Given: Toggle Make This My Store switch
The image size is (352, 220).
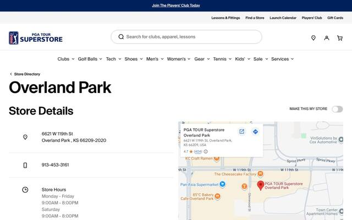Looking at the screenshot, I should (337, 109).
